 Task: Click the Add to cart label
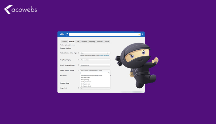click(63, 76)
